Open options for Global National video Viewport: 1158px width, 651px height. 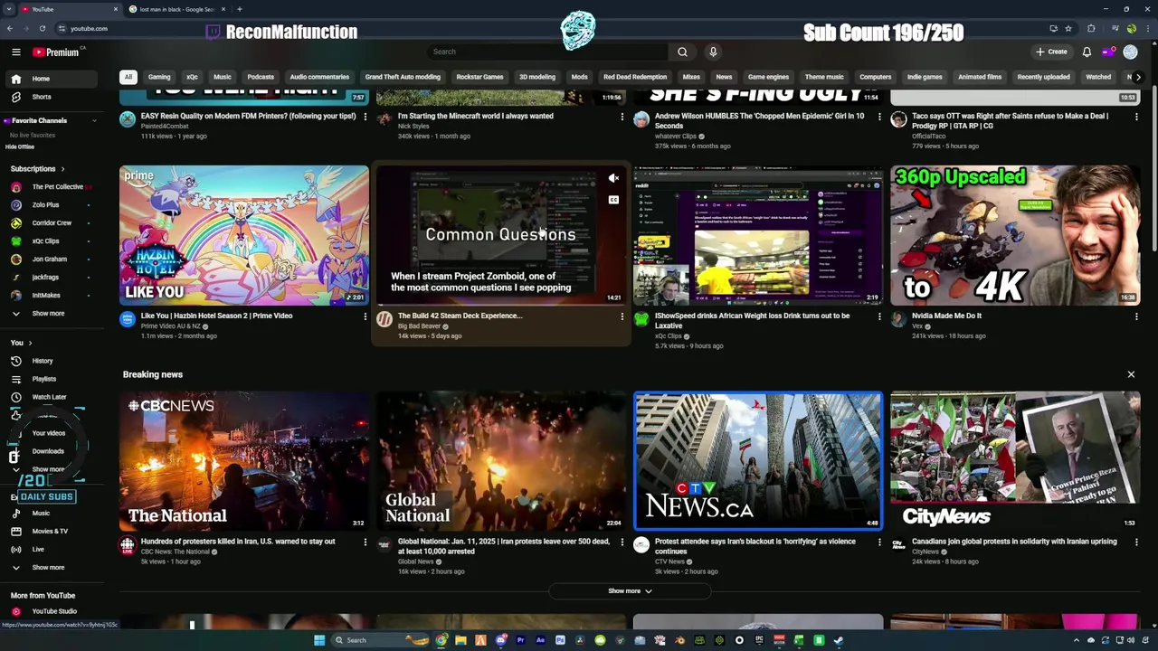(622, 542)
